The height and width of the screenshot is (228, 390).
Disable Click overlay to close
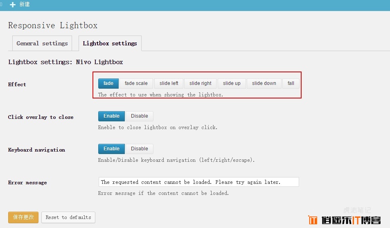pyautogui.click(x=139, y=116)
